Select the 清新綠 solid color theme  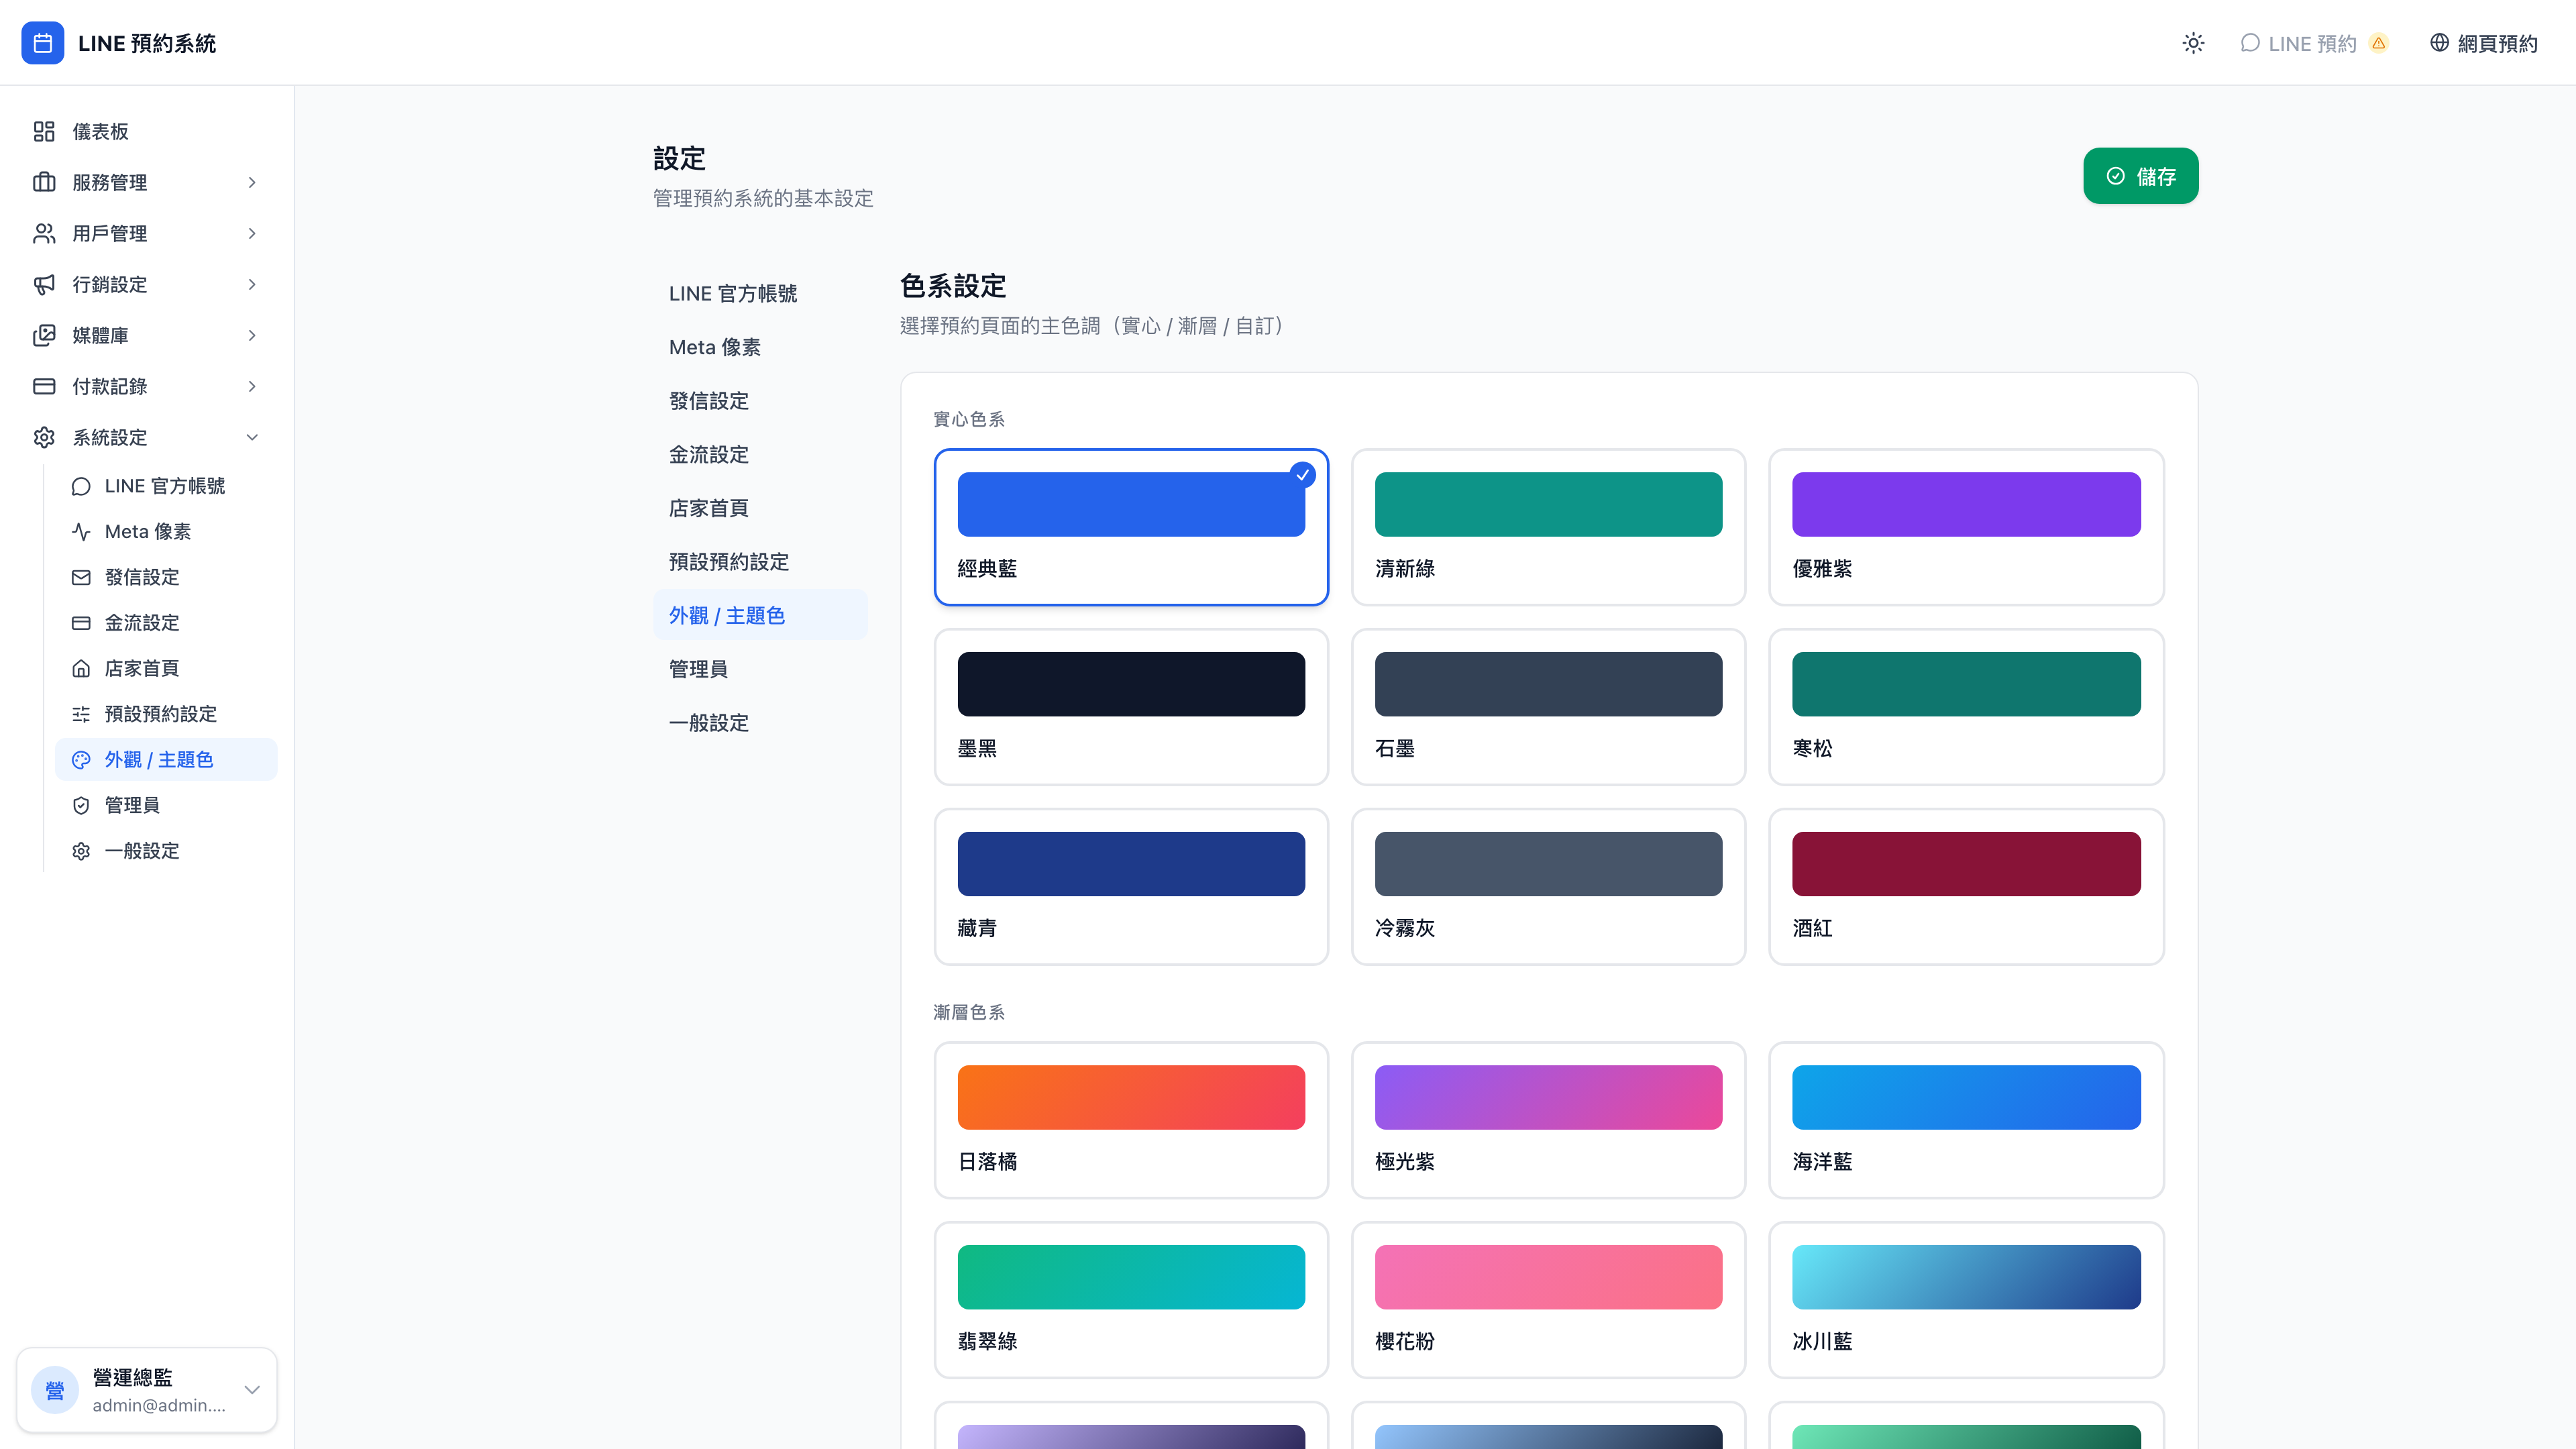pyautogui.click(x=1548, y=527)
